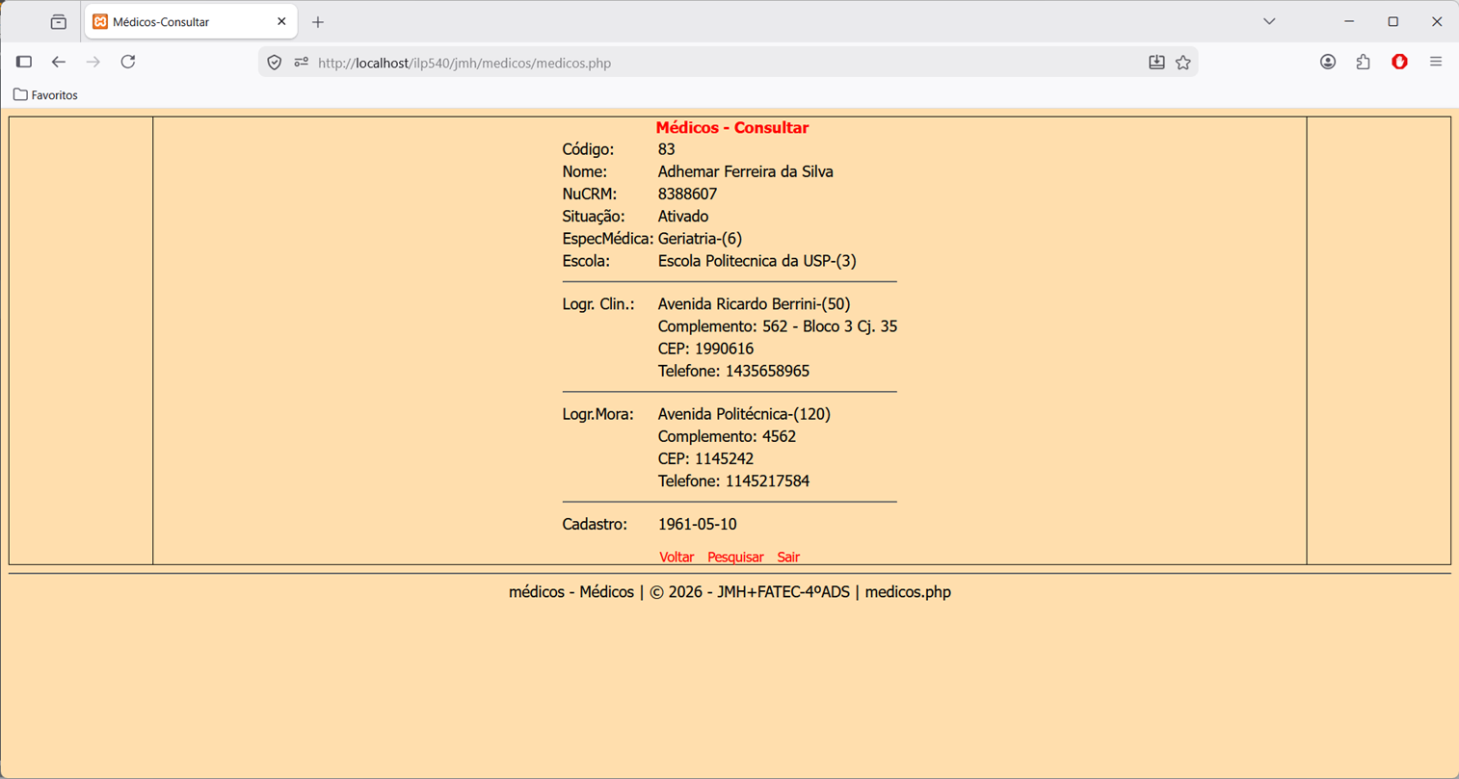The height and width of the screenshot is (779, 1459).
Task: Open the application hamburger menu
Action: (1436, 62)
